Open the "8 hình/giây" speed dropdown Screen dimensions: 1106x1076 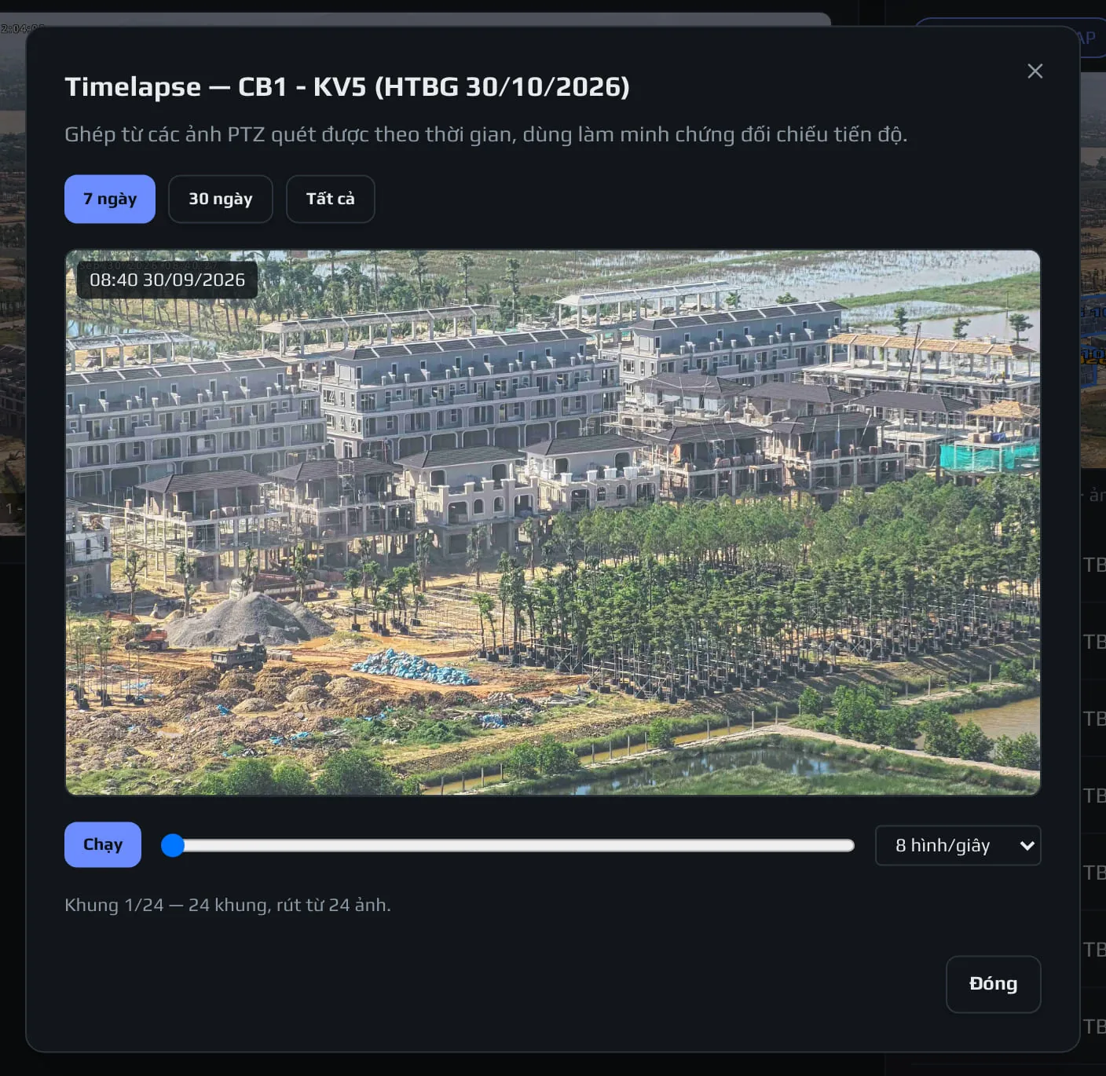(x=958, y=845)
